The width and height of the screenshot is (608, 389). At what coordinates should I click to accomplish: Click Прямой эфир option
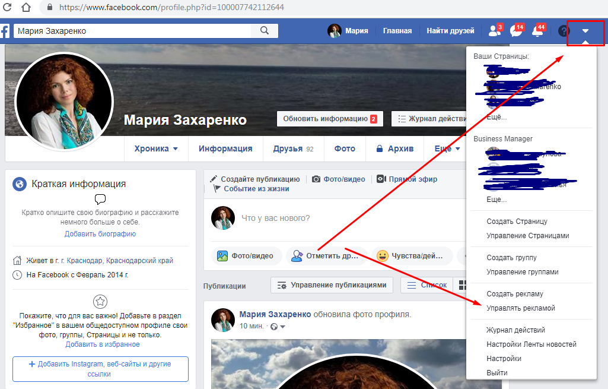click(x=407, y=179)
